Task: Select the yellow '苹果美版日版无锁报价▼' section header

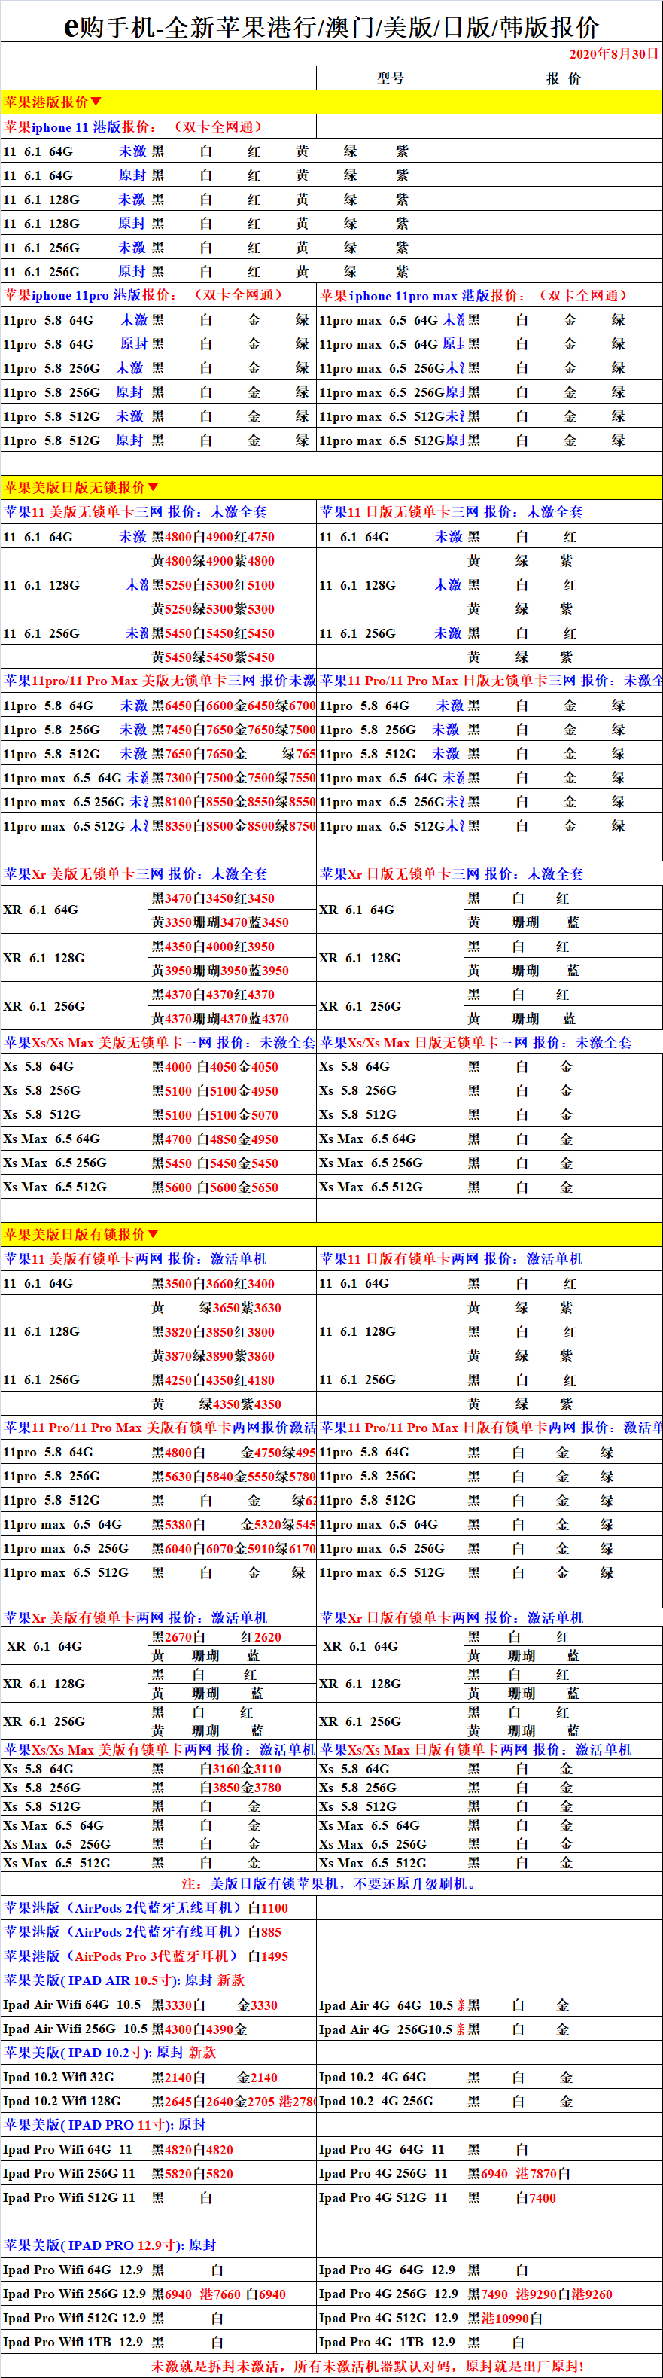Action: (331, 487)
